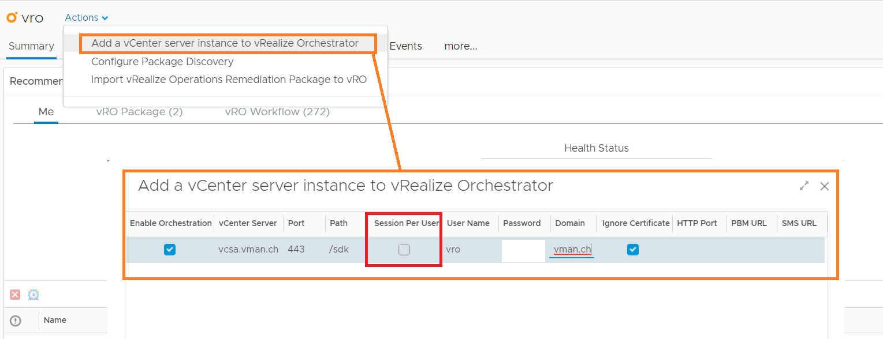Click into the Password field

523,251
